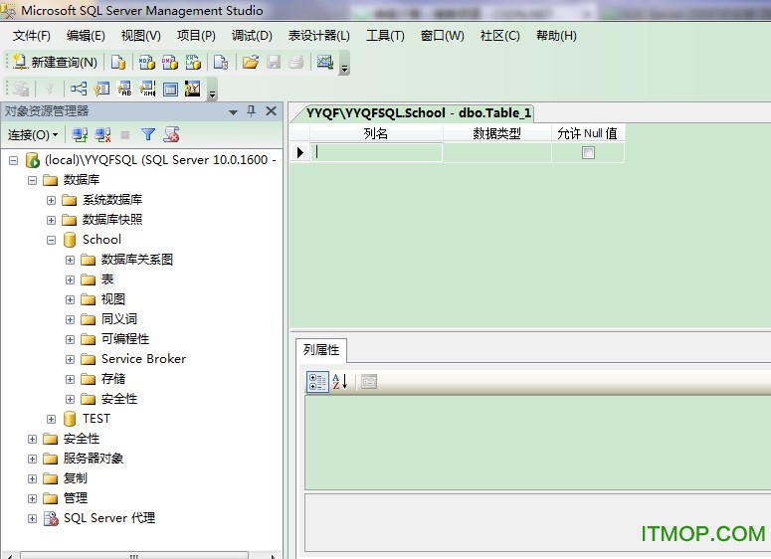Open Manage Indexes and Keys icon

pyautogui.click(x=101, y=89)
